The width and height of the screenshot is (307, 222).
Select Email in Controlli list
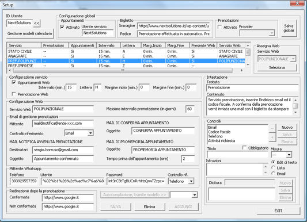point(238,128)
